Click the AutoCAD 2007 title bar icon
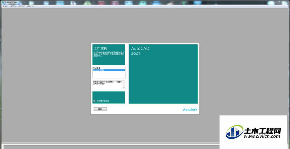This screenshot has height=149, width=290. point(3,2)
